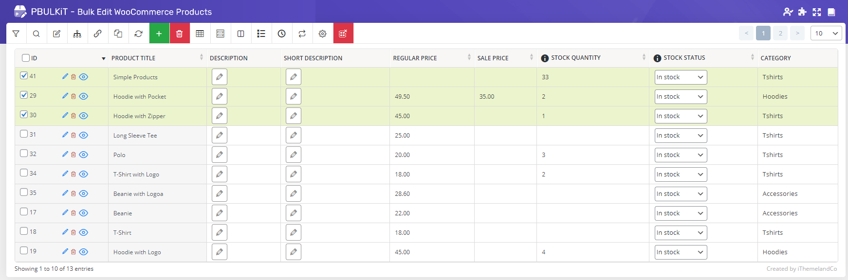Click the red trash delete toolbar button
This screenshot has height=280, width=848.
(180, 34)
